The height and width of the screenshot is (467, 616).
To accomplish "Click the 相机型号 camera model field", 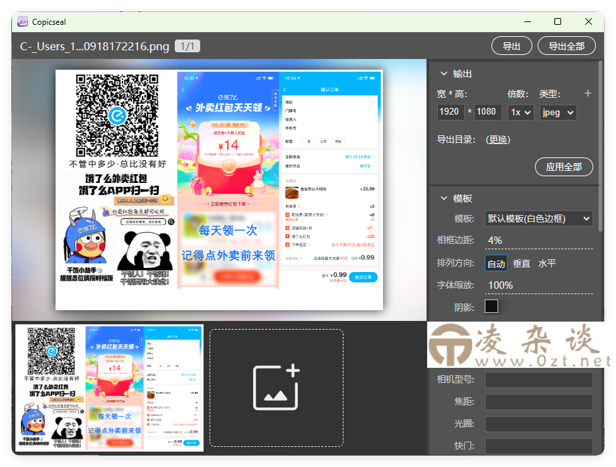I will pos(538,380).
